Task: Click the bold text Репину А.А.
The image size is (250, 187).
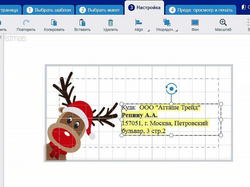Action: coord(139,115)
